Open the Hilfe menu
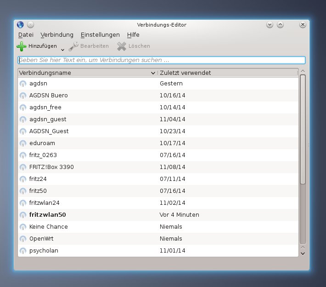This screenshot has height=287, width=326. coord(133,35)
